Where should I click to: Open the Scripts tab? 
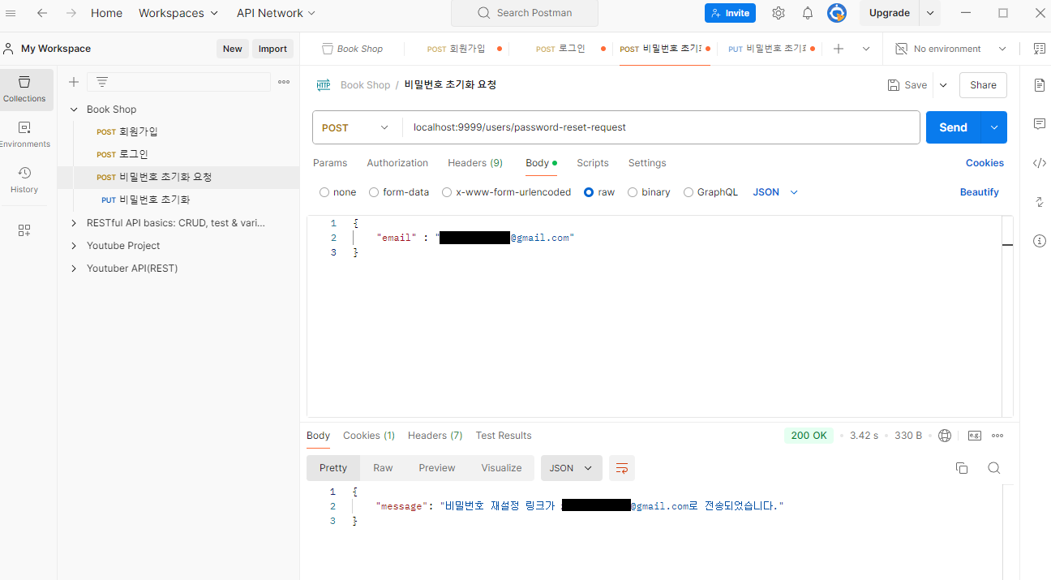point(593,163)
